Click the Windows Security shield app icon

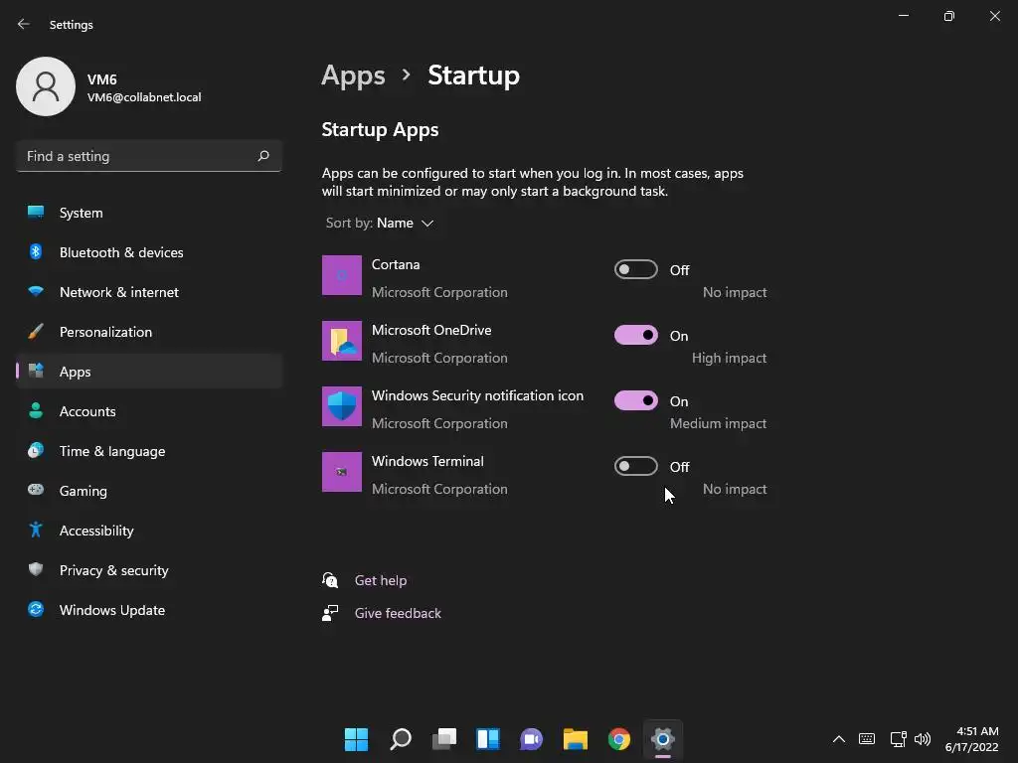342,406
